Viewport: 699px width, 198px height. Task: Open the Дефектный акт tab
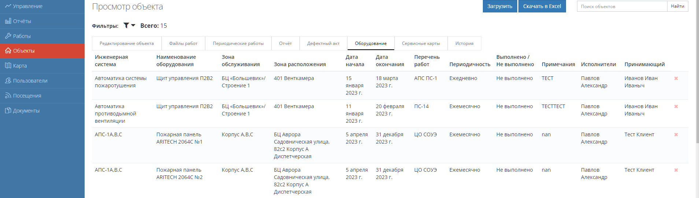323,43
